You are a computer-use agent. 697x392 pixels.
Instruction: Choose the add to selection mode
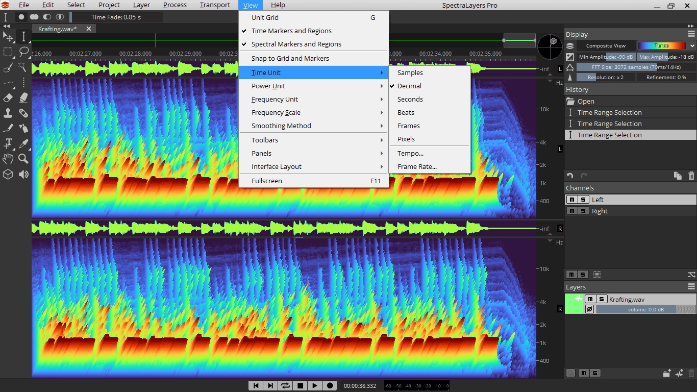pos(34,17)
